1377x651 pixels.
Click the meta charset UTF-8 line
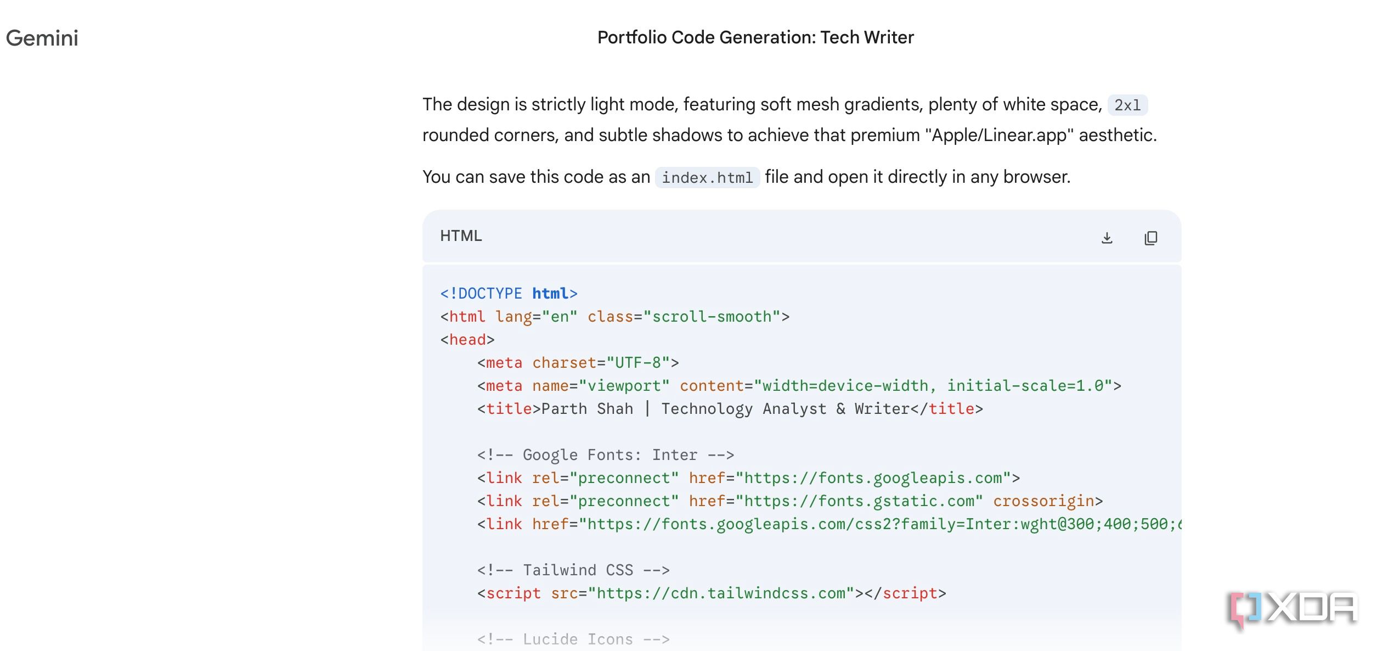click(578, 363)
